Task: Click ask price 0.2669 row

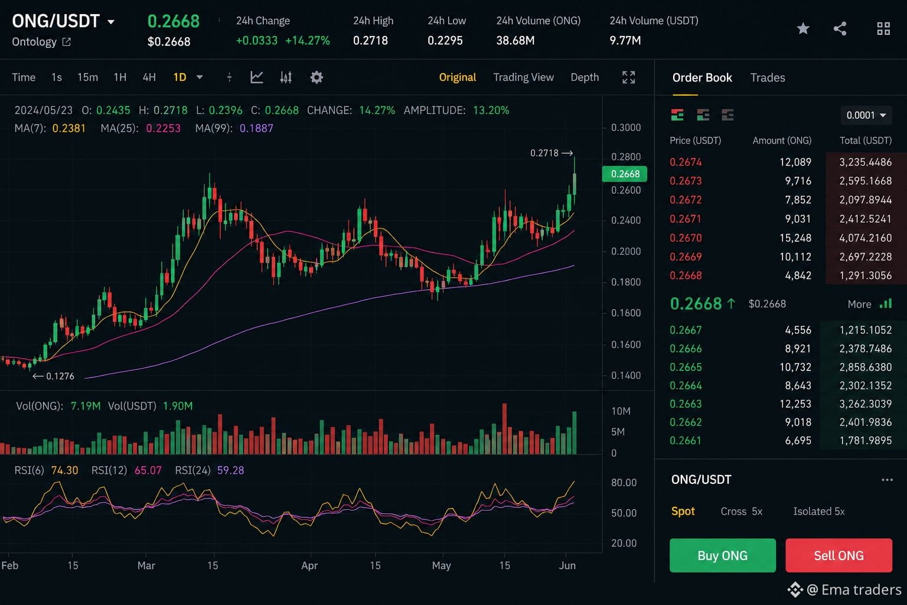Action: click(x=781, y=256)
